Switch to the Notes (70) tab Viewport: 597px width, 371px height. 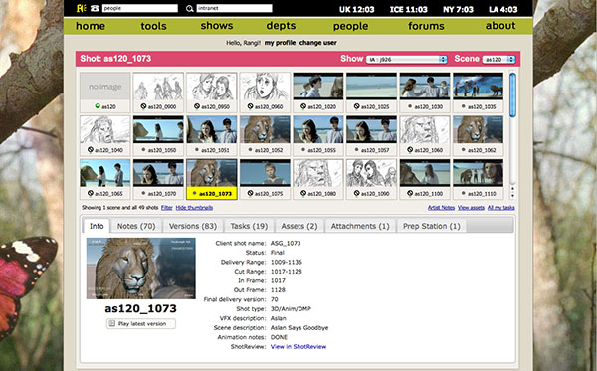(136, 226)
